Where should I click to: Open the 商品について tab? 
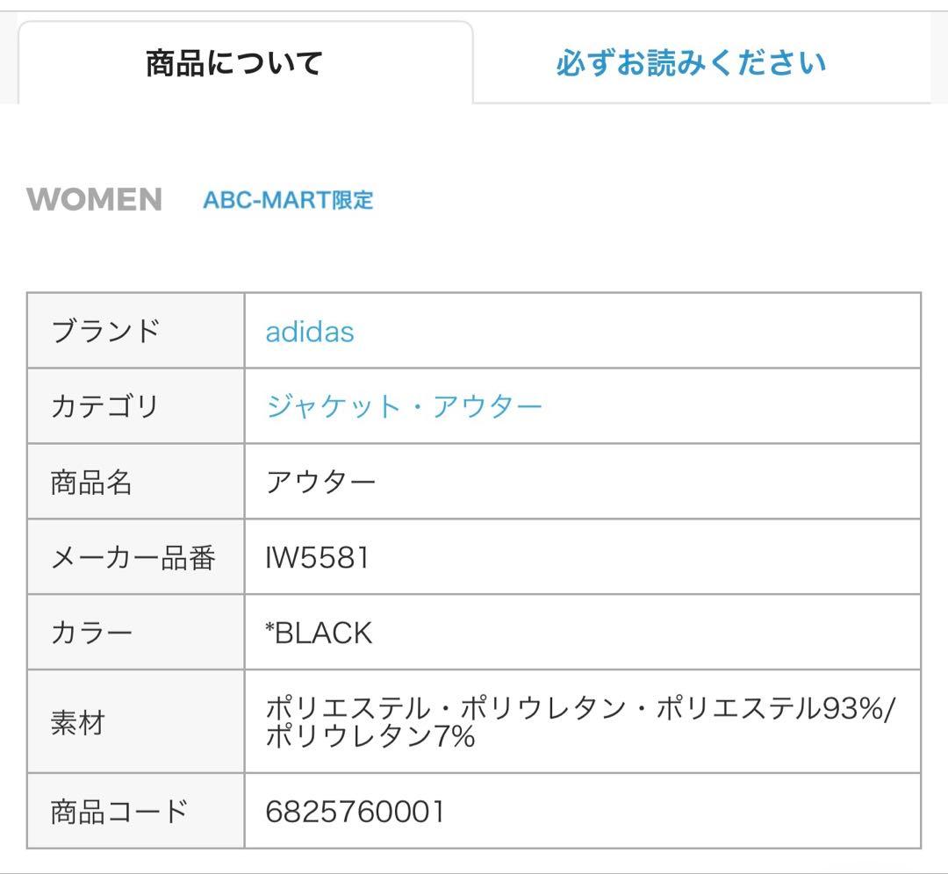click(231, 62)
